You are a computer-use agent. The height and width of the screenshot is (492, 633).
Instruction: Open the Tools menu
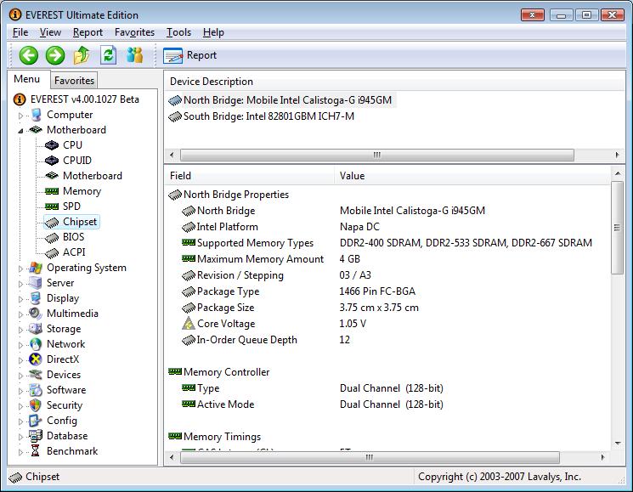coord(178,32)
